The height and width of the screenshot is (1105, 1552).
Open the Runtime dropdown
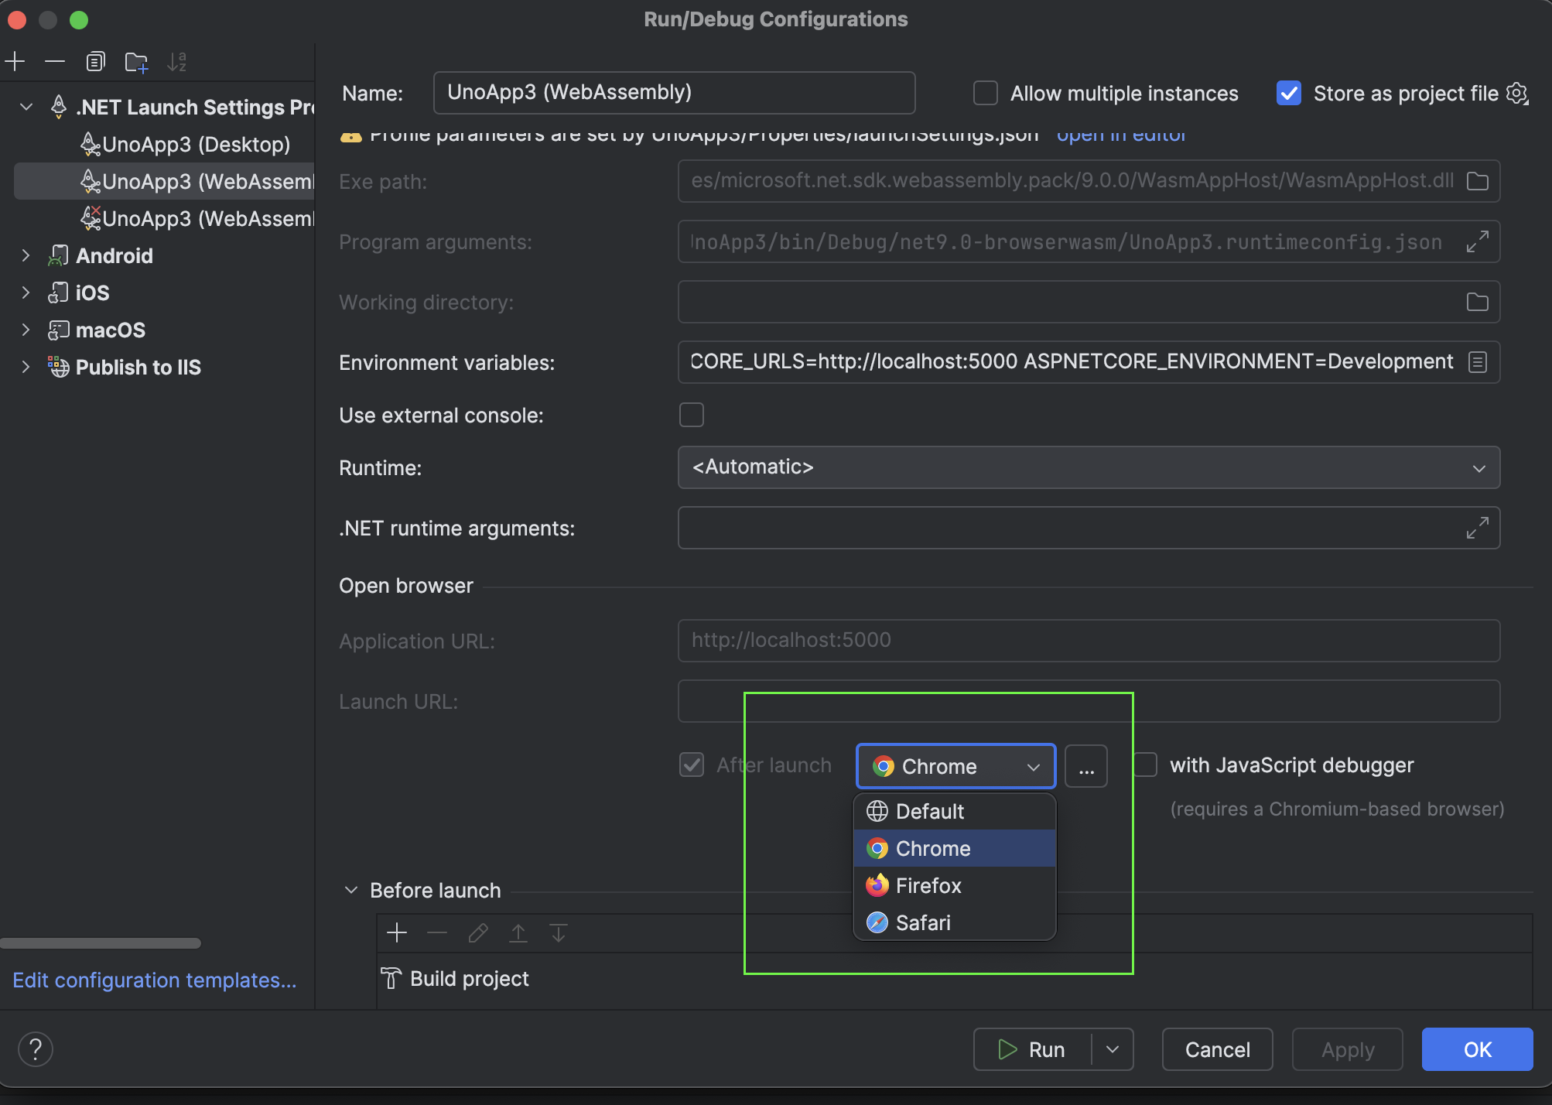pyautogui.click(x=1480, y=467)
